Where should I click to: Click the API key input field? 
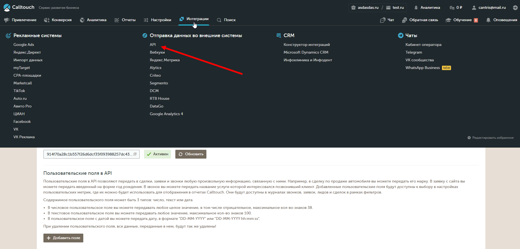point(92,154)
